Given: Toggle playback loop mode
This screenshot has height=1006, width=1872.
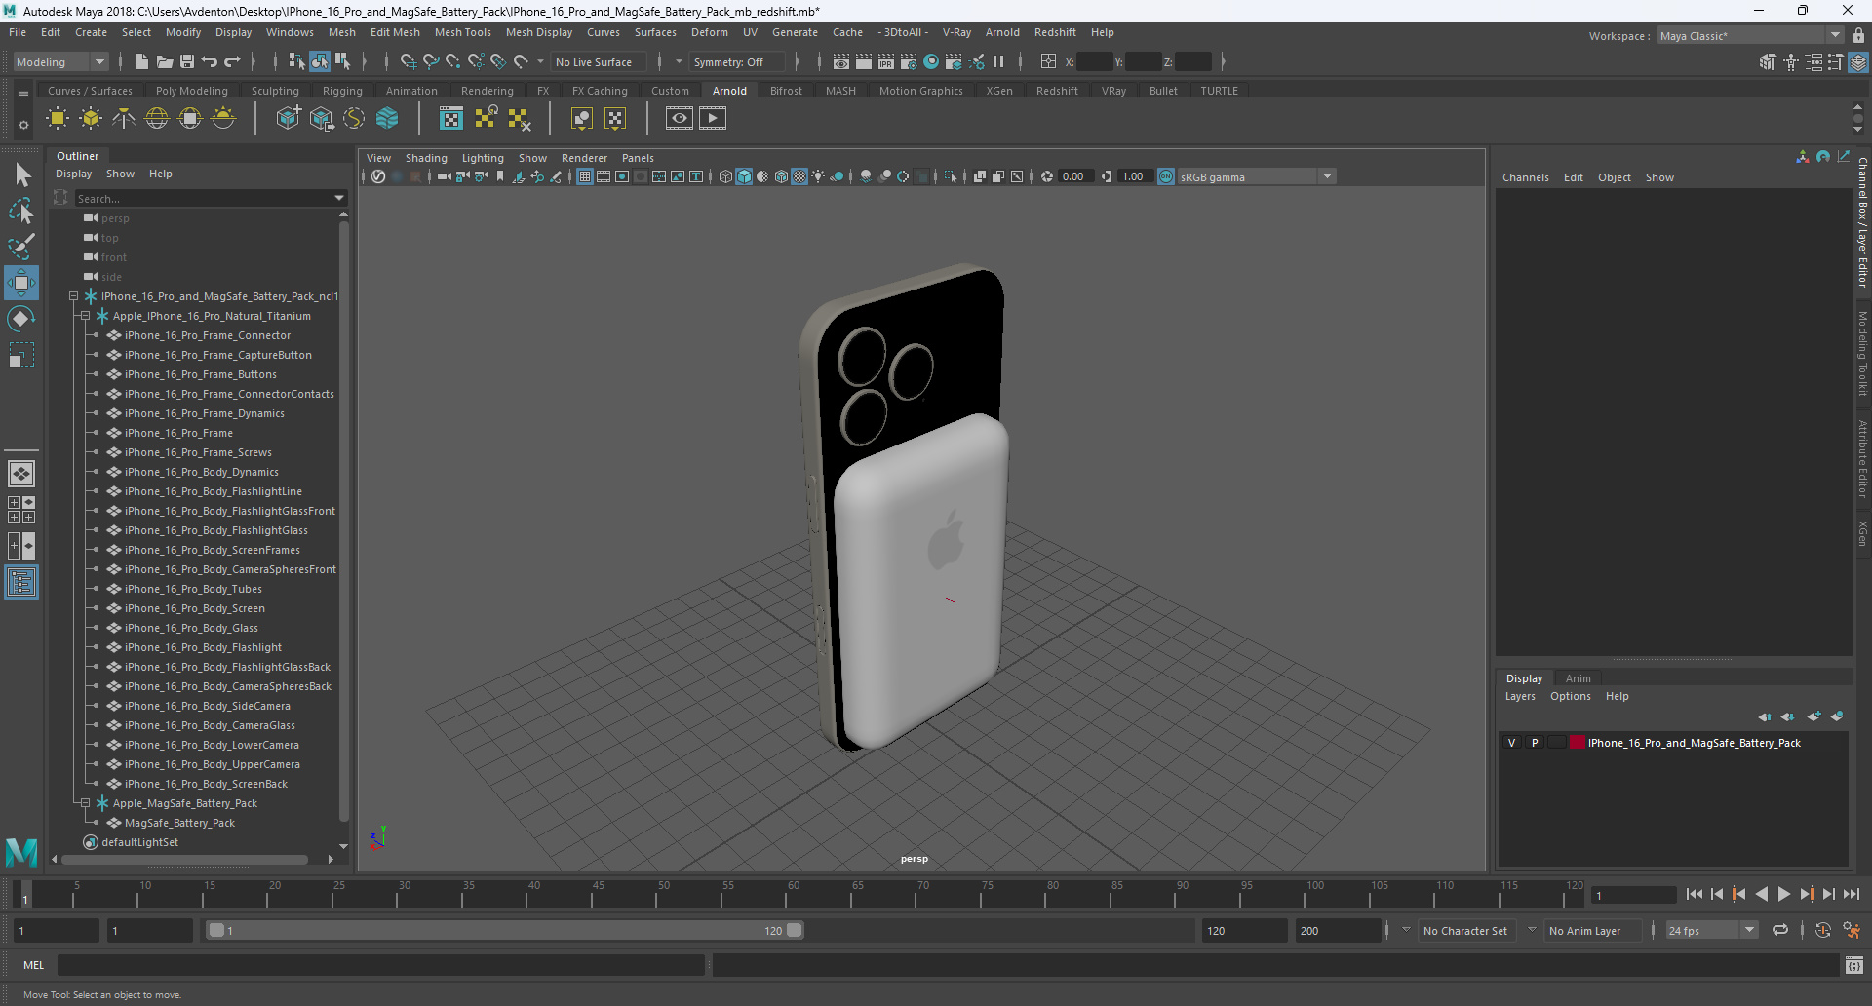Looking at the screenshot, I should pyautogui.click(x=1780, y=931).
